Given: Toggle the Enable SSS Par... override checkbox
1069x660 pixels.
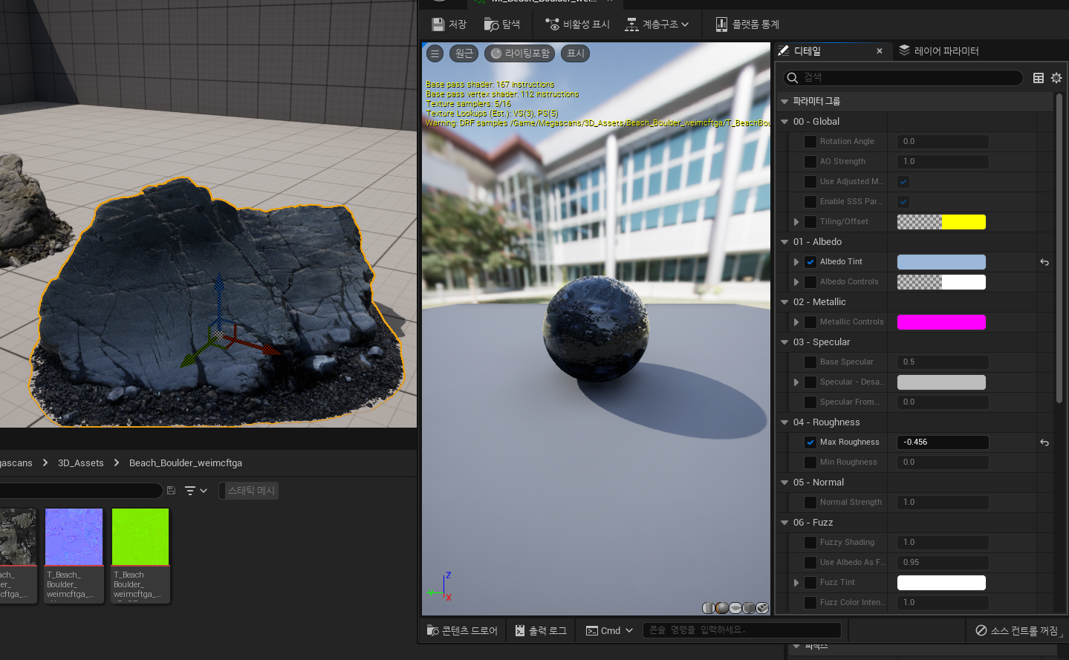Looking at the screenshot, I should (x=810, y=202).
